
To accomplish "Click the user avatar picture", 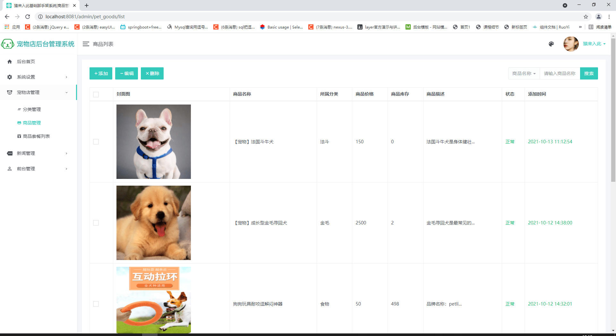I will [571, 44].
